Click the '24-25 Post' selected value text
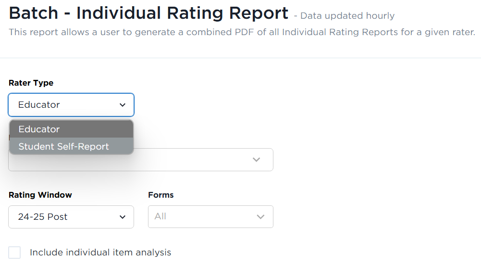 [43, 217]
